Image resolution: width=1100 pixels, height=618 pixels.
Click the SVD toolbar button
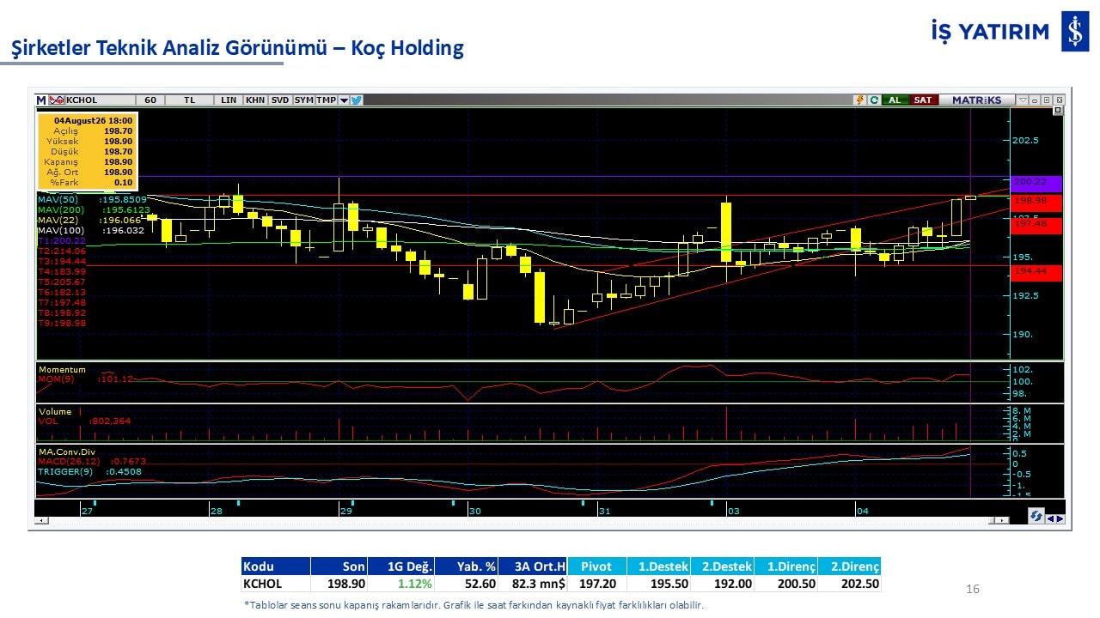point(280,100)
